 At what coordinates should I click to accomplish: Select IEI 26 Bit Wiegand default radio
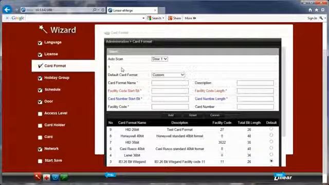click(x=271, y=161)
